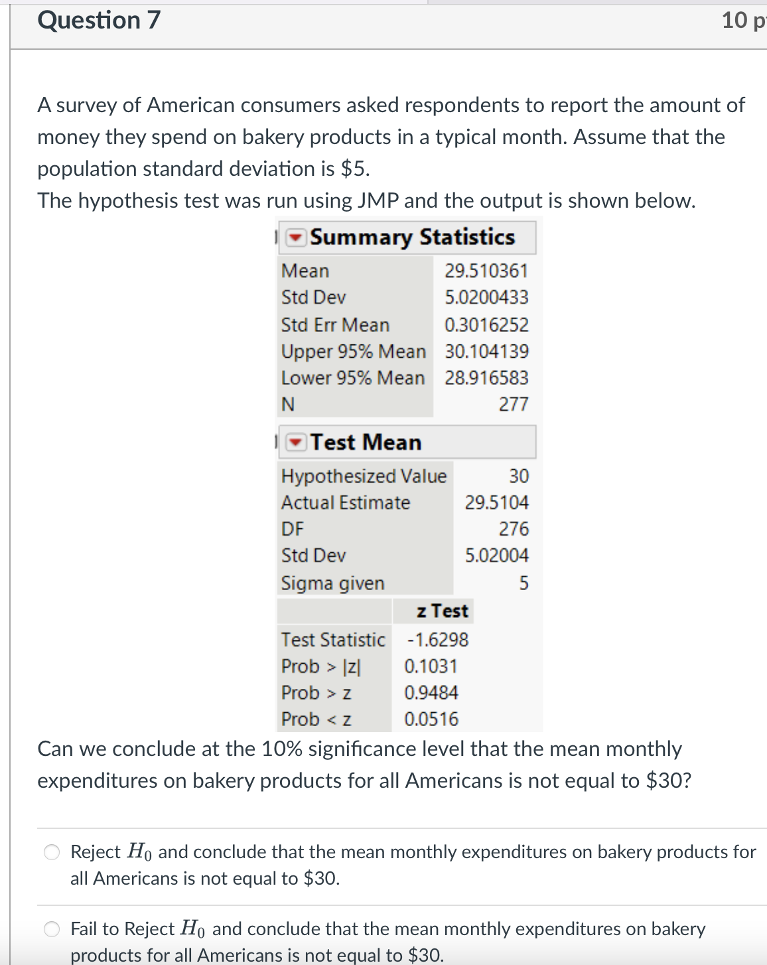Choose the radio button beside Reject H0
Viewport: 767px width, 965px height.
50,852
